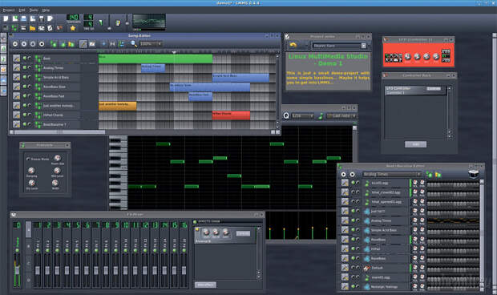Image resolution: width=497 pixels, height=295 pixels.
Task: Select the orange Just another melody clip
Action: pos(118,106)
